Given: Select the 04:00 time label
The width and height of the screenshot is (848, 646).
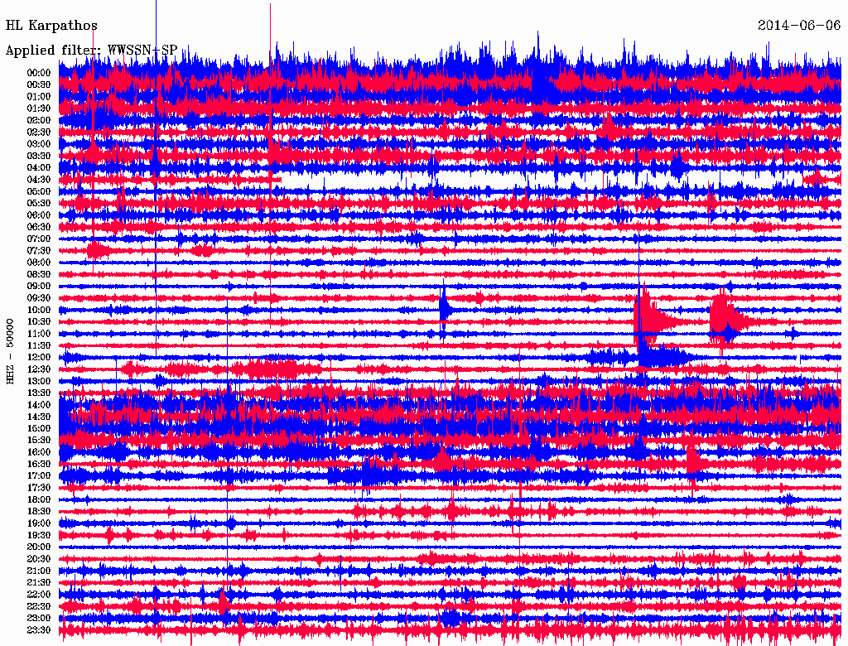Looking at the screenshot, I should pos(39,168).
